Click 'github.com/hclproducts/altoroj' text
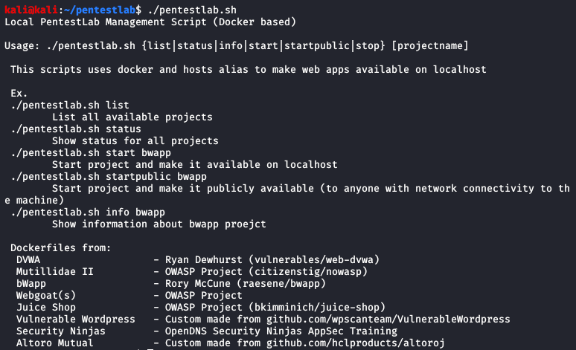 [356, 343]
